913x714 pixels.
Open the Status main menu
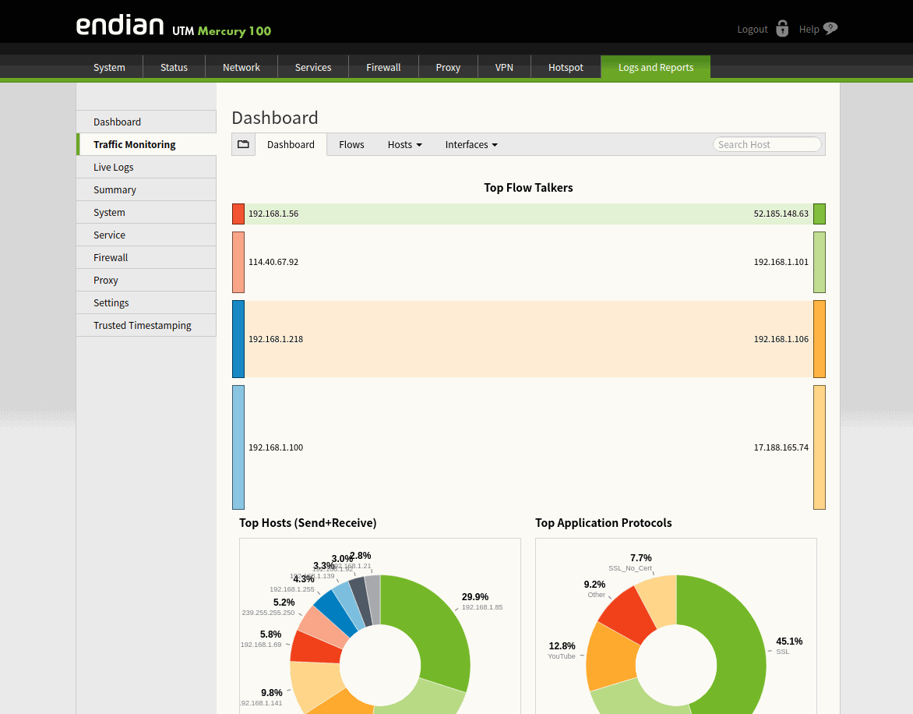pos(174,67)
